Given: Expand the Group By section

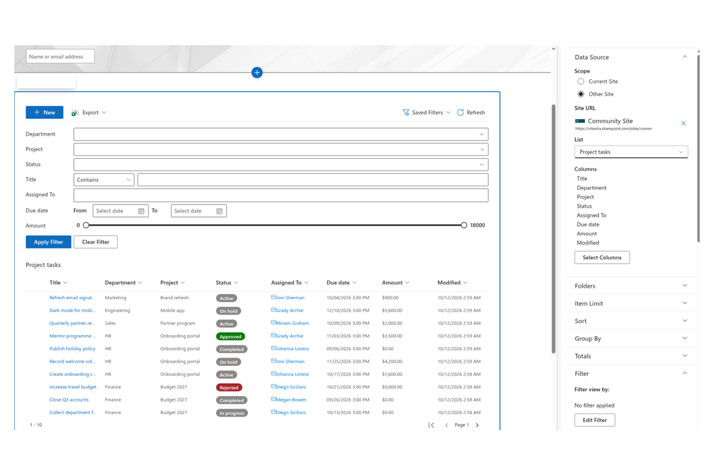Looking at the screenshot, I should [x=685, y=339].
